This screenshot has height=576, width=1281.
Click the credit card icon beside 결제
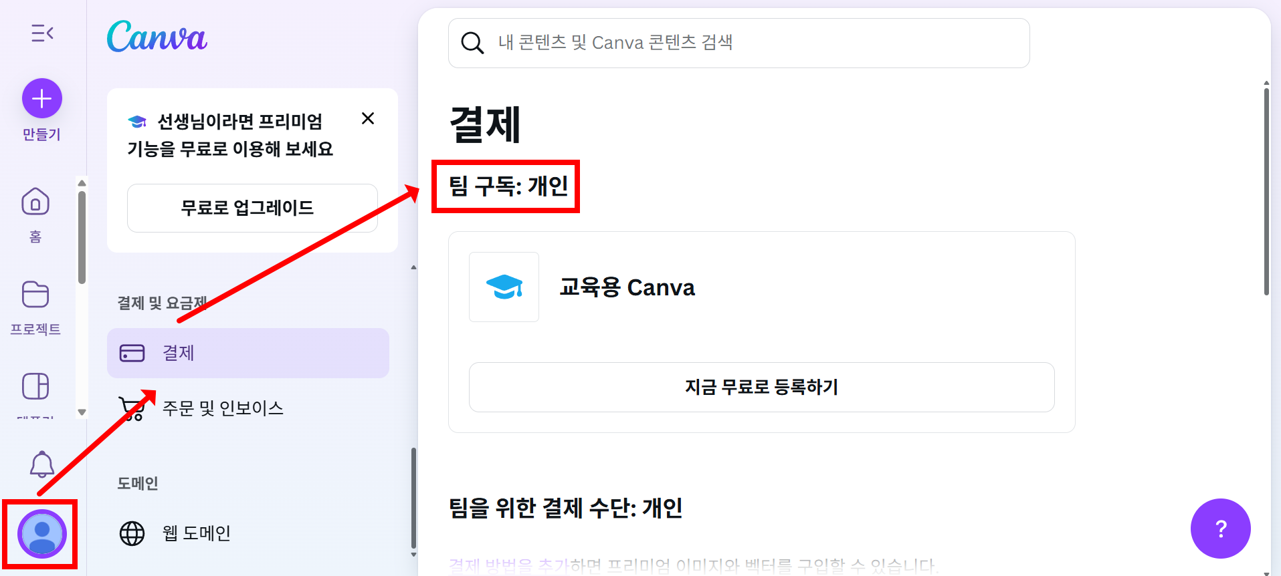(x=132, y=353)
